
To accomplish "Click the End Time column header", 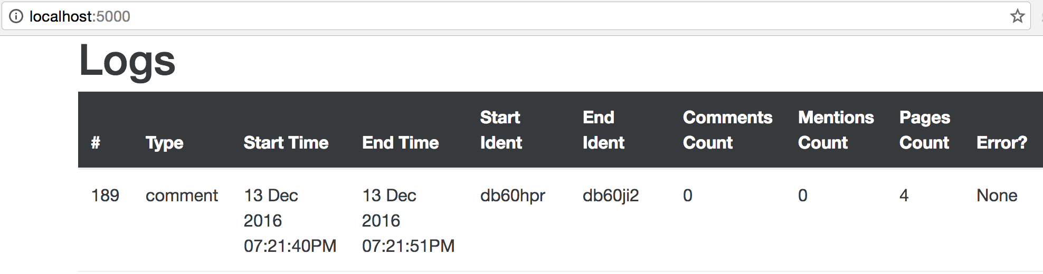I will [x=400, y=142].
